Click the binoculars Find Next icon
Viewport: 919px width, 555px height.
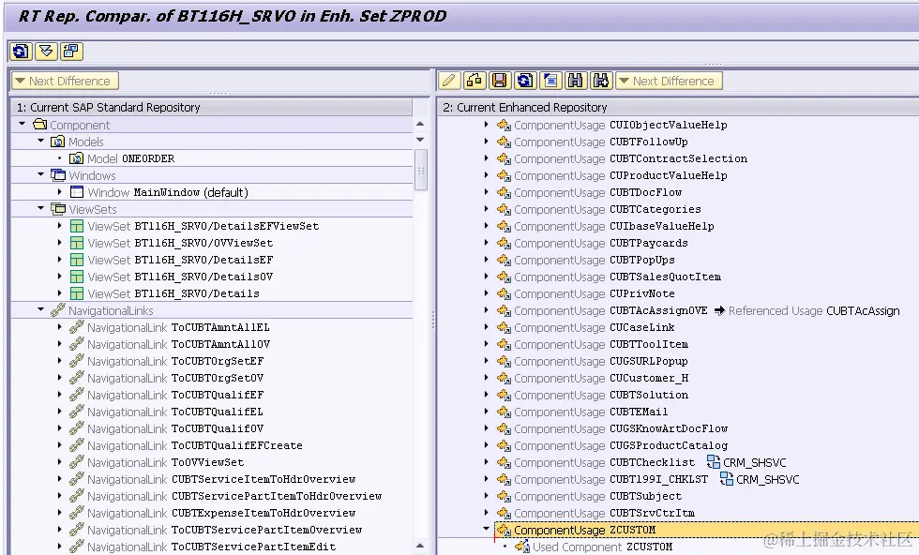click(x=601, y=81)
